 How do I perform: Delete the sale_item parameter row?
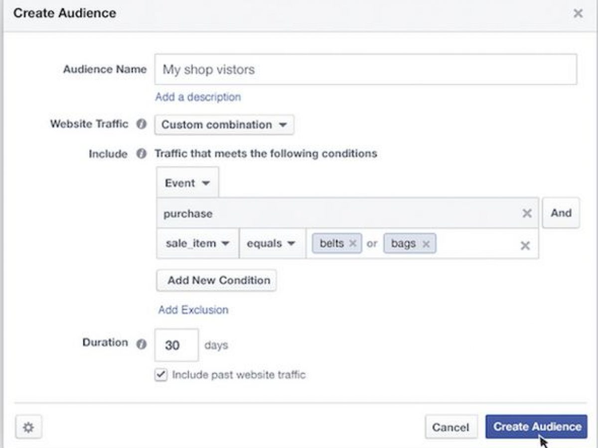[525, 245]
